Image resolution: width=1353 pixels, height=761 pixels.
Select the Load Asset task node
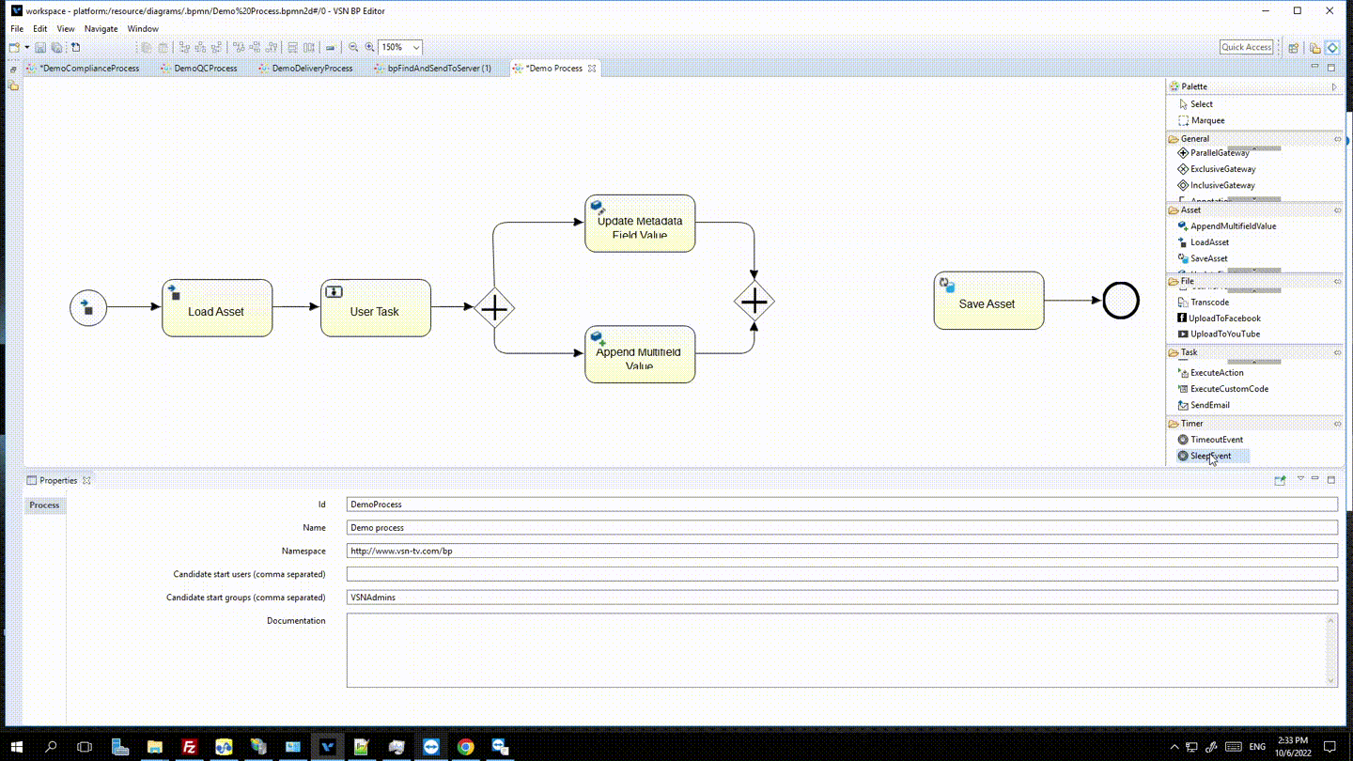pyautogui.click(x=217, y=308)
